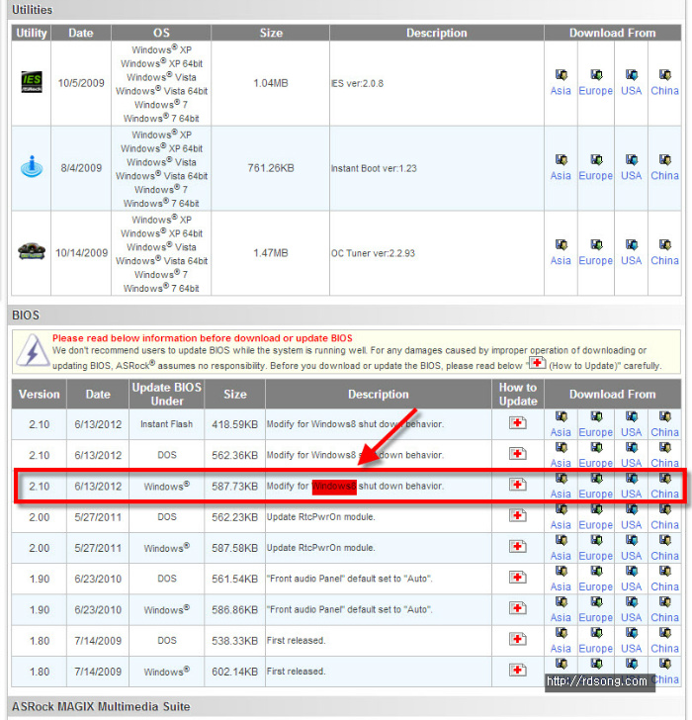The height and width of the screenshot is (720, 692).
Task: Click the BIOS section header
Action: point(25,315)
